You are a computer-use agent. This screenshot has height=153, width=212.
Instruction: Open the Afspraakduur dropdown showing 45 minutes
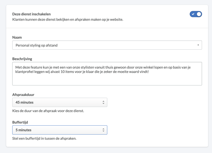60,102
